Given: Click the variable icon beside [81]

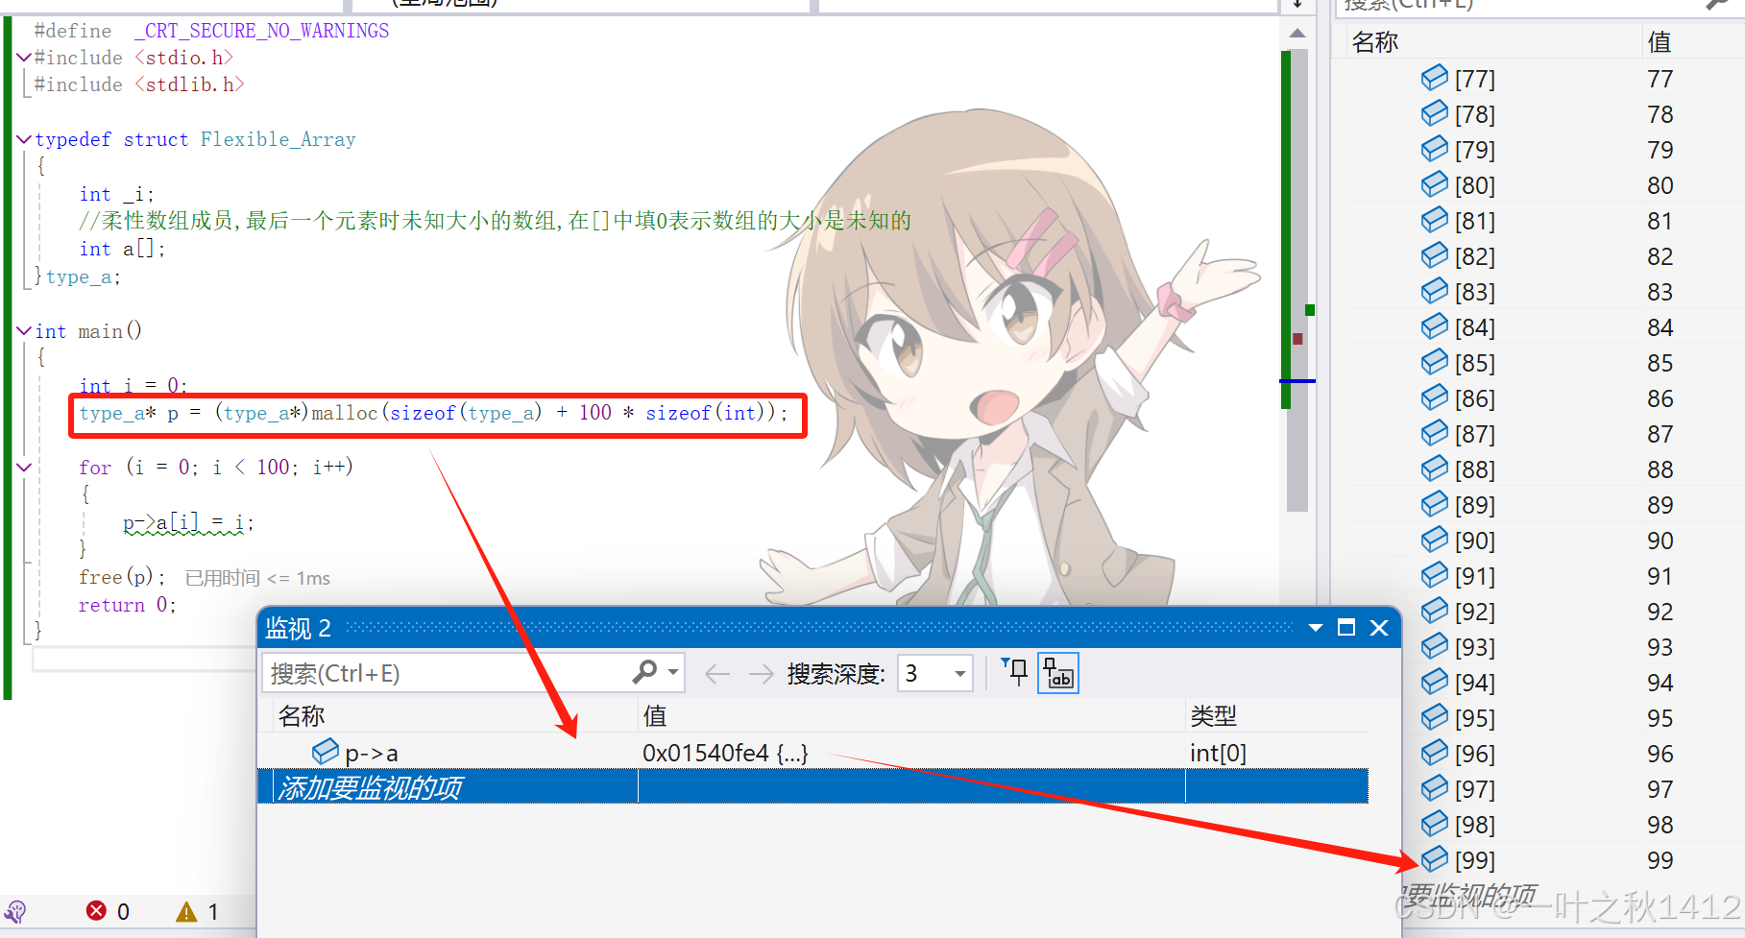Looking at the screenshot, I should coord(1435,219).
